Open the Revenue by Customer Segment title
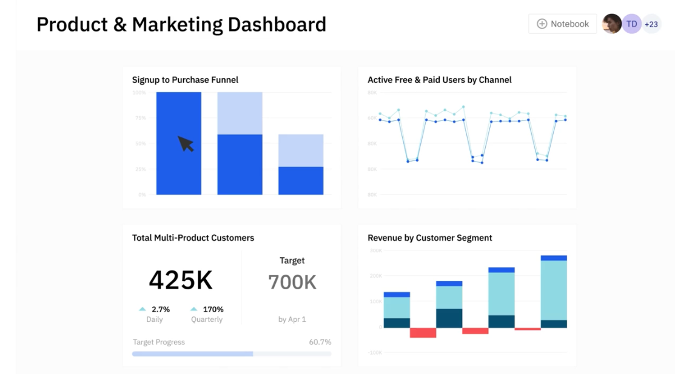The width and height of the screenshot is (675, 374). point(429,238)
